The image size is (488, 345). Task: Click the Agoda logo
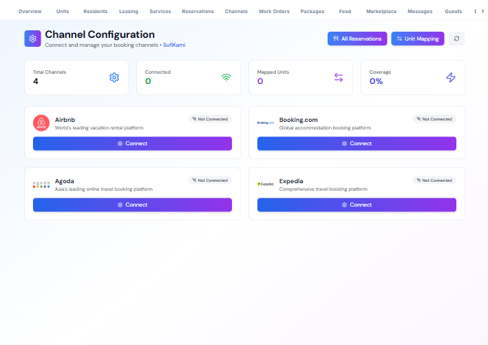pos(41,185)
